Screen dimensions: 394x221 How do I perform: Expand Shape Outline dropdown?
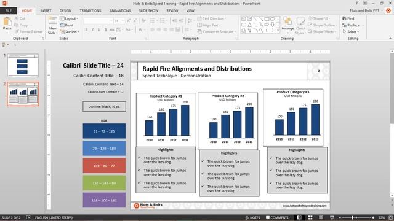pyautogui.click(x=323, y=25)
